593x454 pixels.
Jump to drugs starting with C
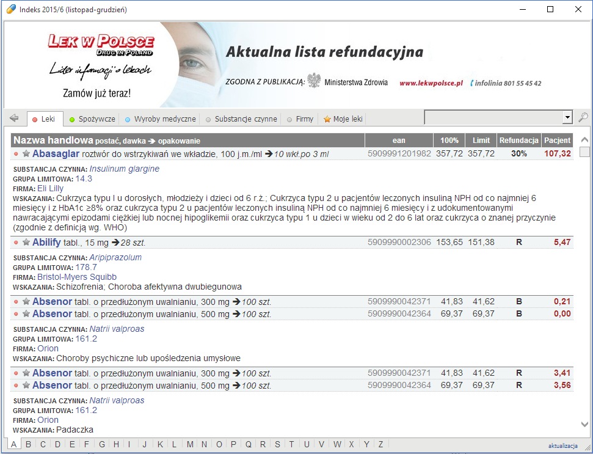43,444
